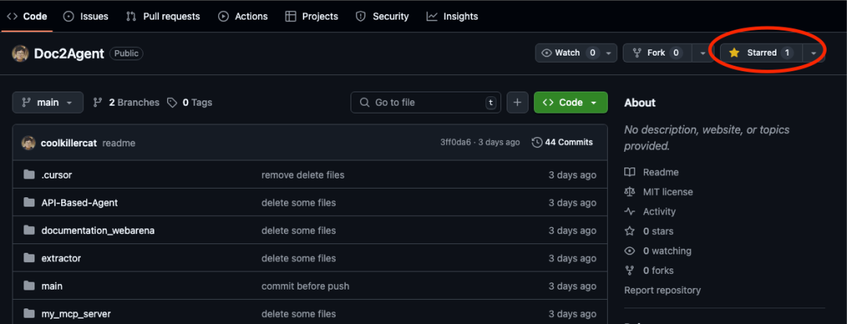This screenshot has width=847, height=324.
Task: Open the Pull requests tab
Action: pos(163,16)
